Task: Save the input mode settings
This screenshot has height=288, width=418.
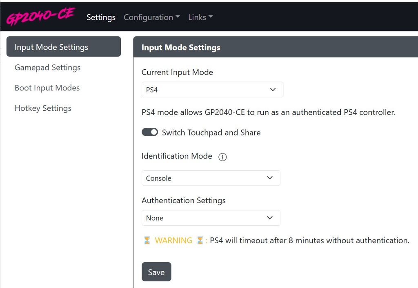Action: point(156,272)
